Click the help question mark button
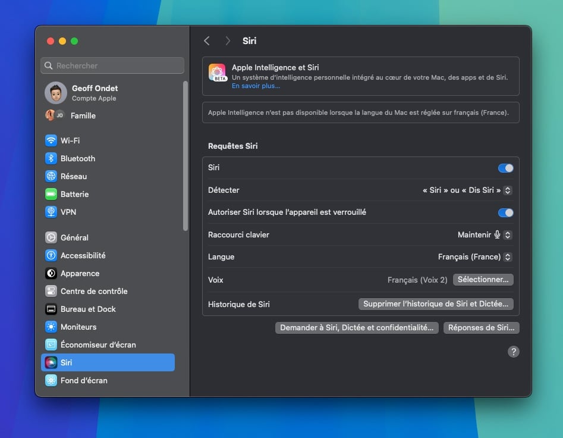Image resolution: width=563 pixels, height=438 pixels. [513, 352]
